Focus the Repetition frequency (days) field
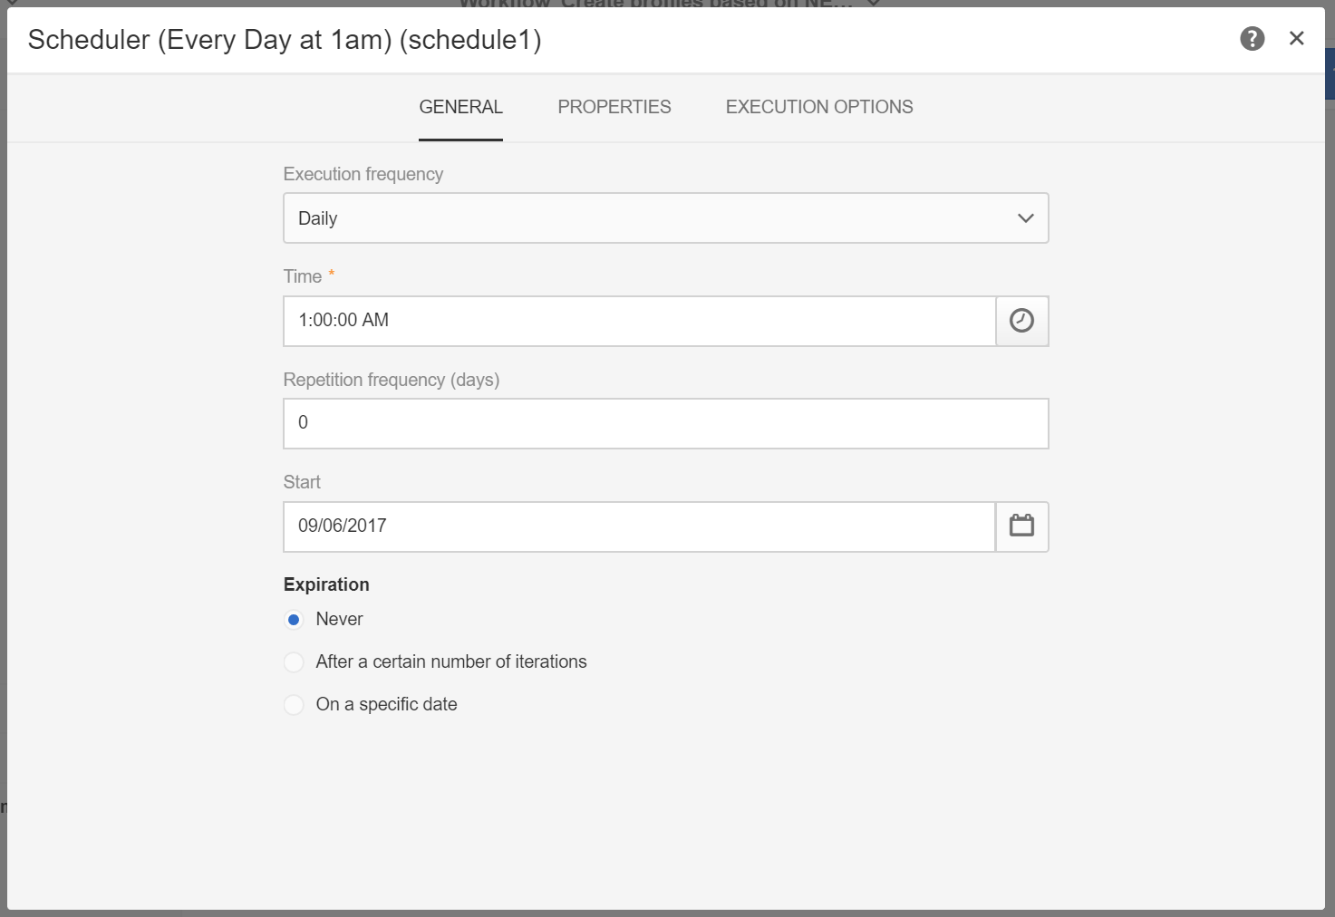The height and width of the screenshot is (917, 1335). coord(665,423)
